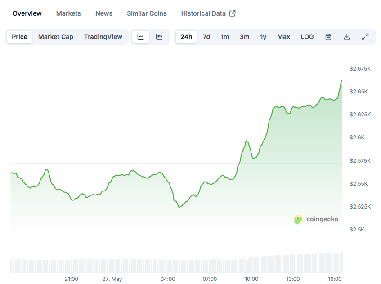Switch to candlestick chart icon

159,37
